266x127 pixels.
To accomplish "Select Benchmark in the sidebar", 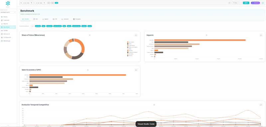I will (8, 27).
